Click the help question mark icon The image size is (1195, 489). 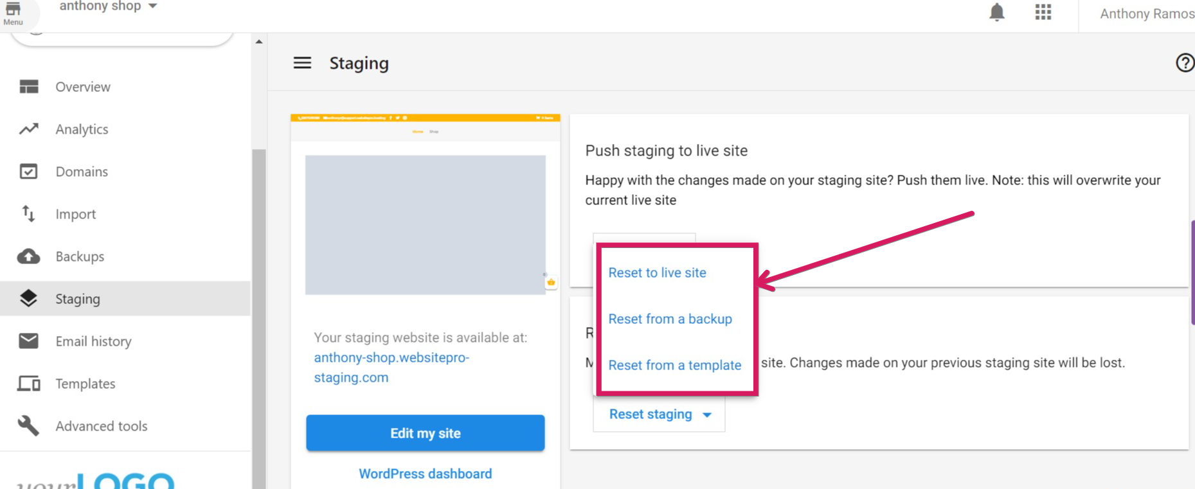1184,62
